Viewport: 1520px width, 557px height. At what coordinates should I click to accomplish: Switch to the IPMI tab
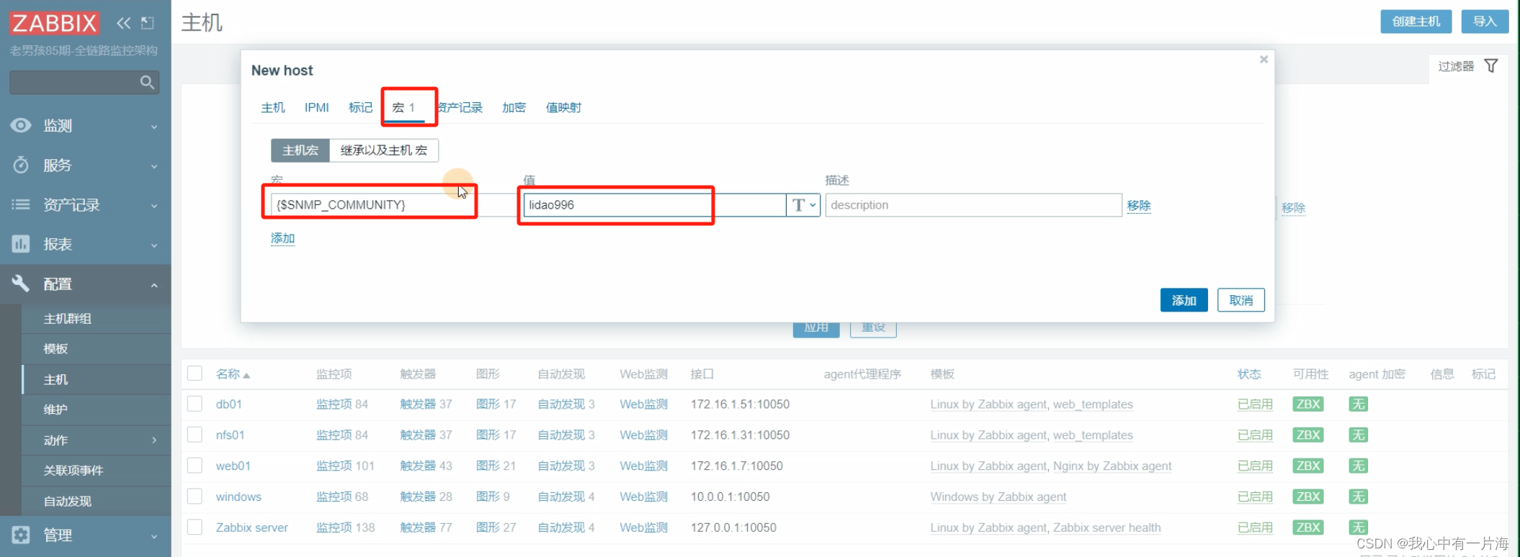[x=316, y=107]
